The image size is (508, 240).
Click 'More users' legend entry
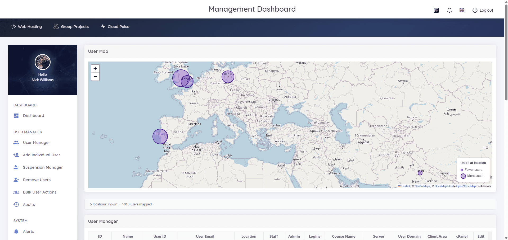click(472, 176)
